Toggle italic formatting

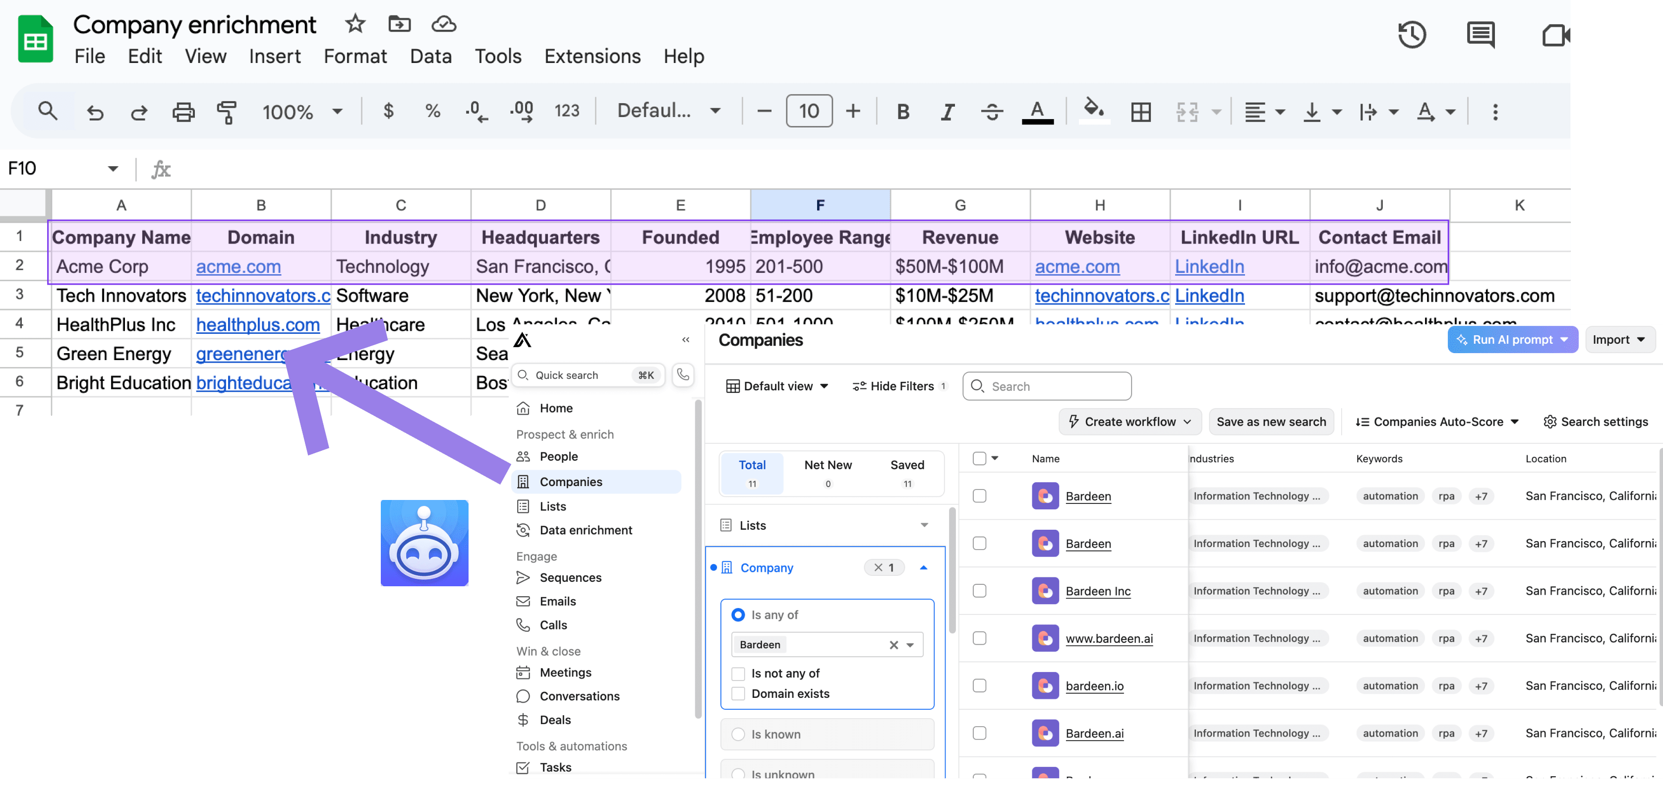click(x=947, y=112)
